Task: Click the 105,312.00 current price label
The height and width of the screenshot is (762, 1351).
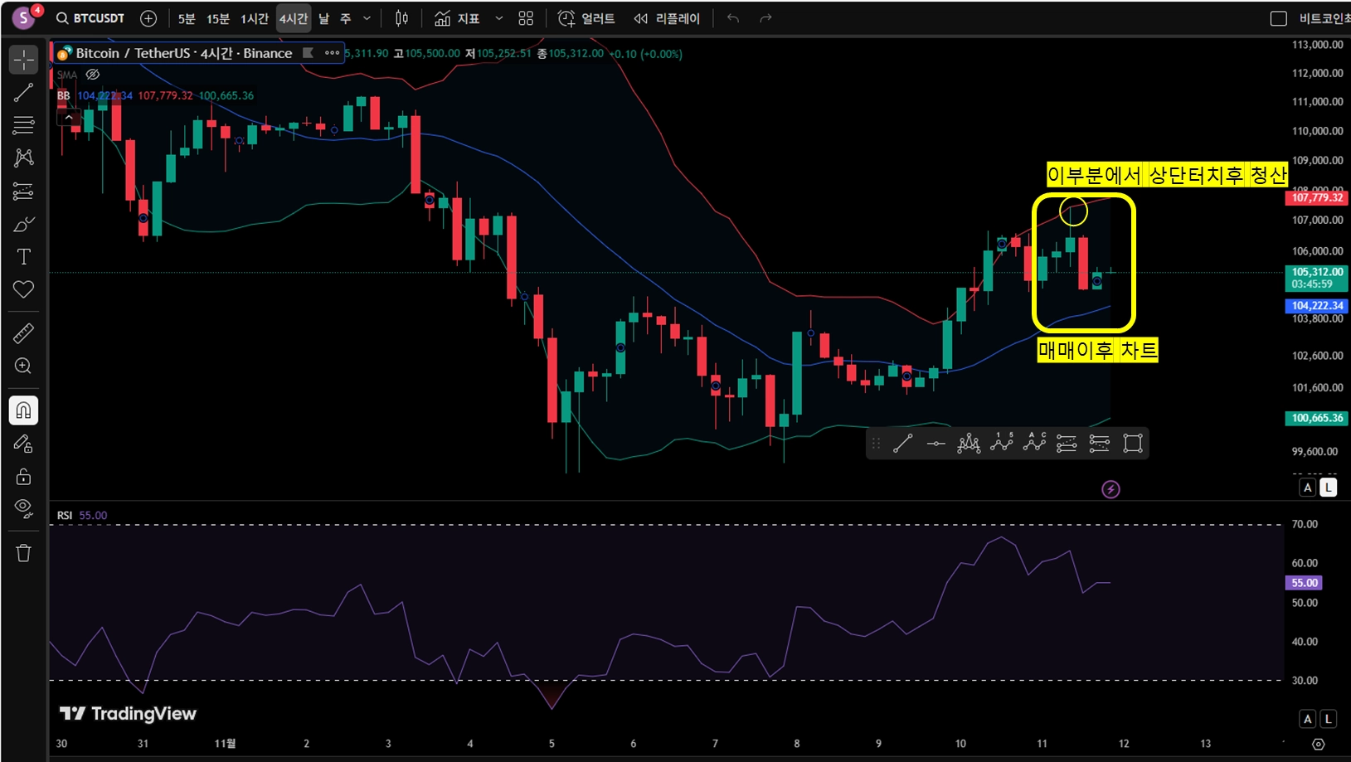Action: (x=1317, y=278)
